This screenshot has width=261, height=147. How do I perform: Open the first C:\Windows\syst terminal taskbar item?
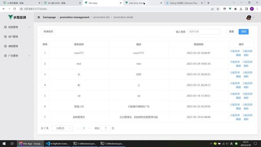tap(85, 143)
